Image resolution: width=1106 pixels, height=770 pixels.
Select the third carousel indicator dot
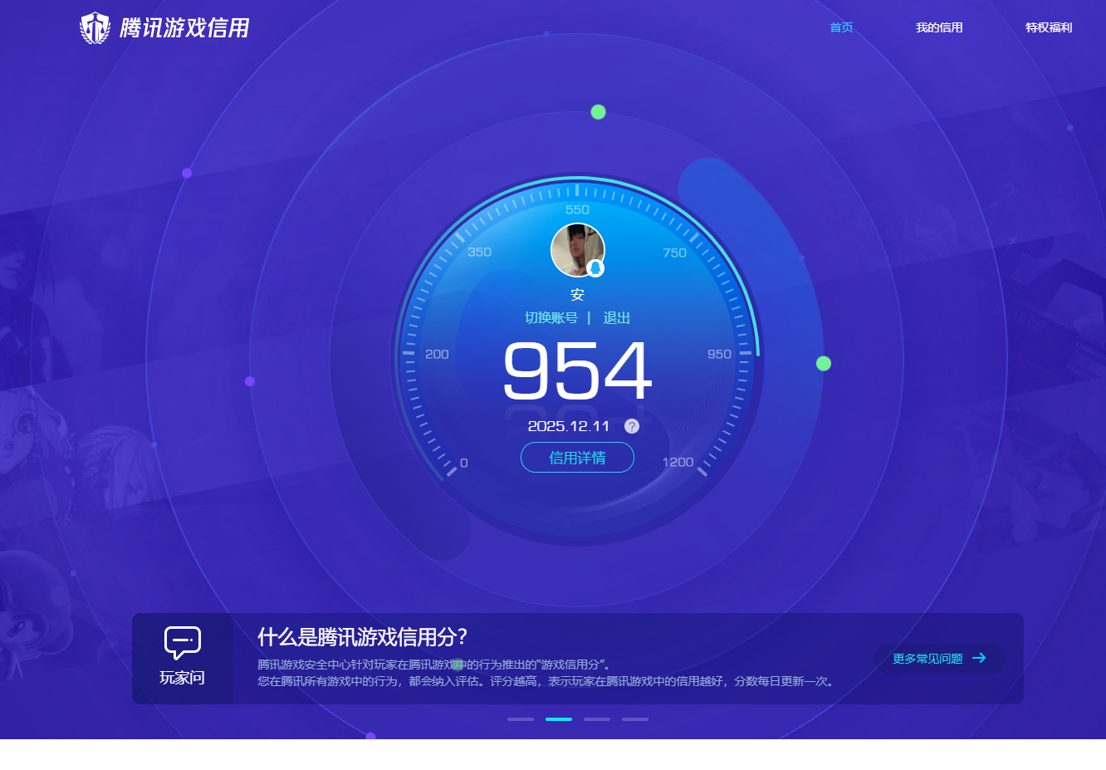[x=597, y=719]
